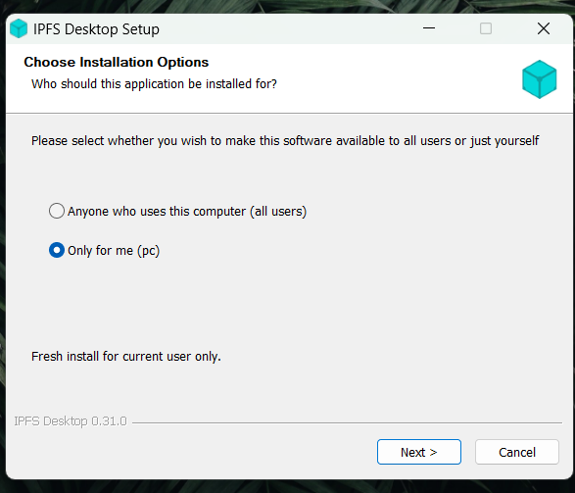Click the "IPFS Desktop 0.31.0" version label
Image resolution: width=575 pixels, height=493 pixels.
coord(71,421)
